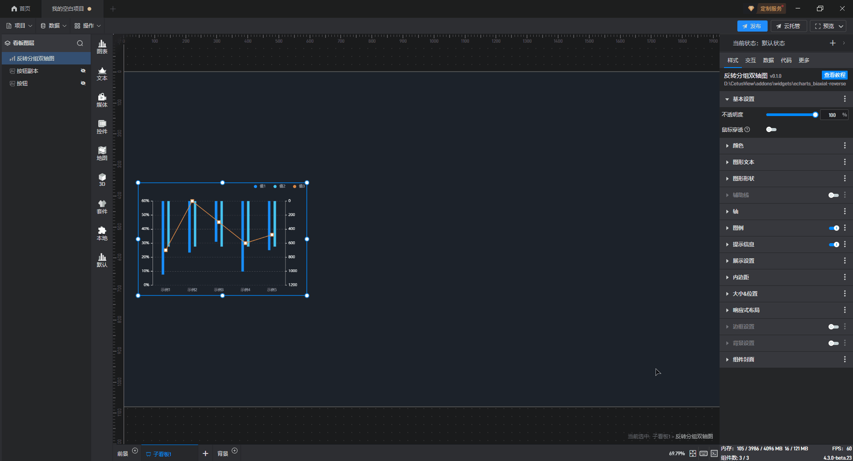Image resolution: width=853 pixels, height=461 pixels.
Task: Expand the 组件封面 section
Action: tap(727, 360)
